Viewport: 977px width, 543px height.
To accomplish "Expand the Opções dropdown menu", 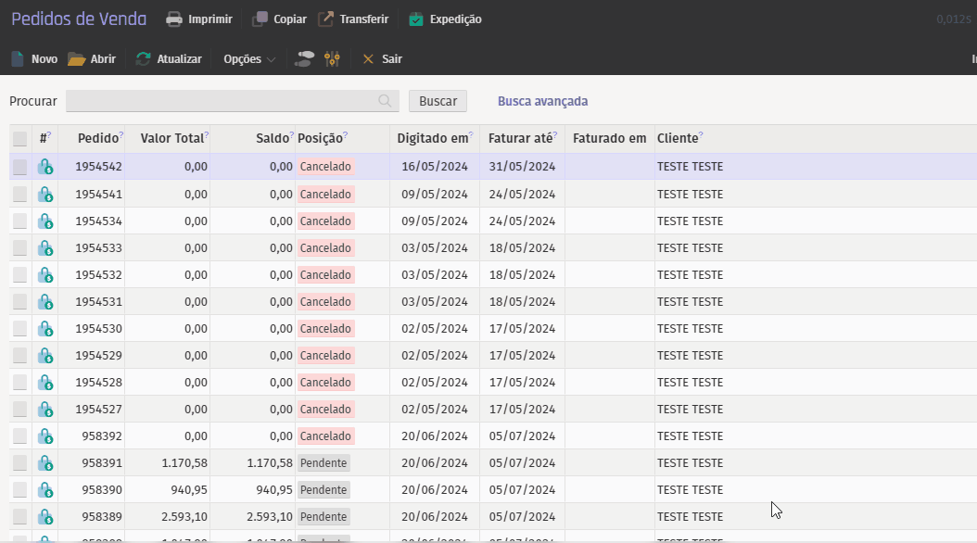I will point(249,58).
